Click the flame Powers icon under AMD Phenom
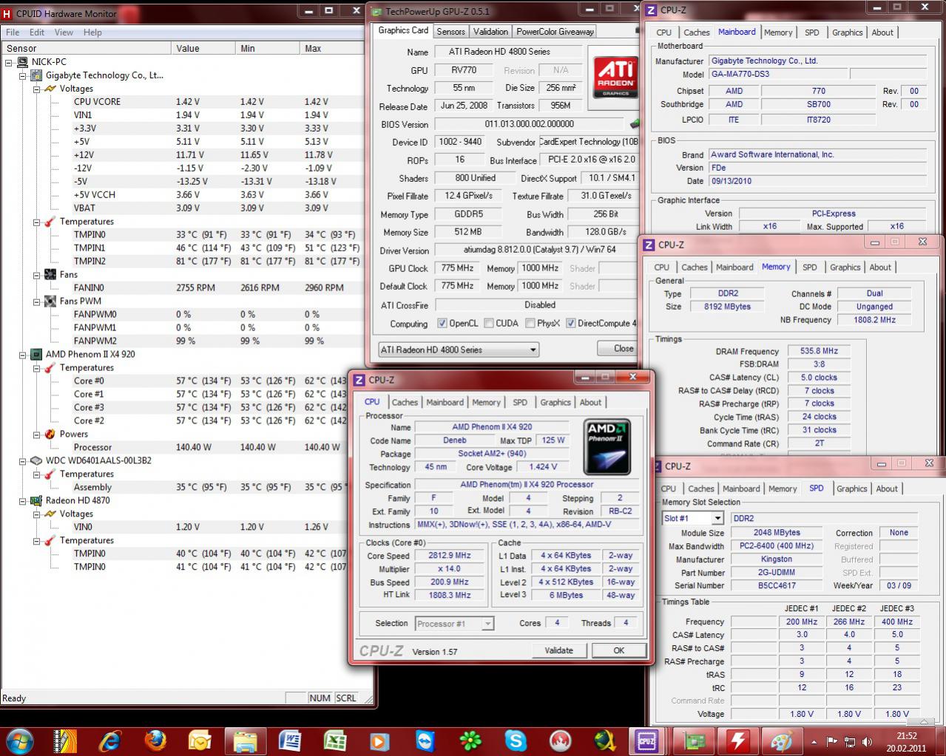This screenshot has height=756, width=946. point(50,435)
